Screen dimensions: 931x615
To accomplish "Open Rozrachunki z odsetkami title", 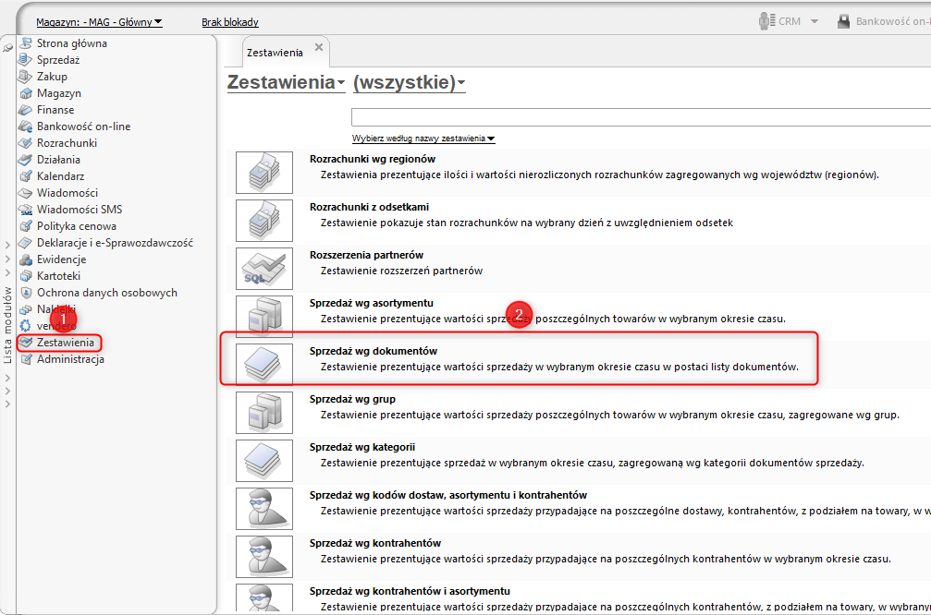I will [369, 207].
